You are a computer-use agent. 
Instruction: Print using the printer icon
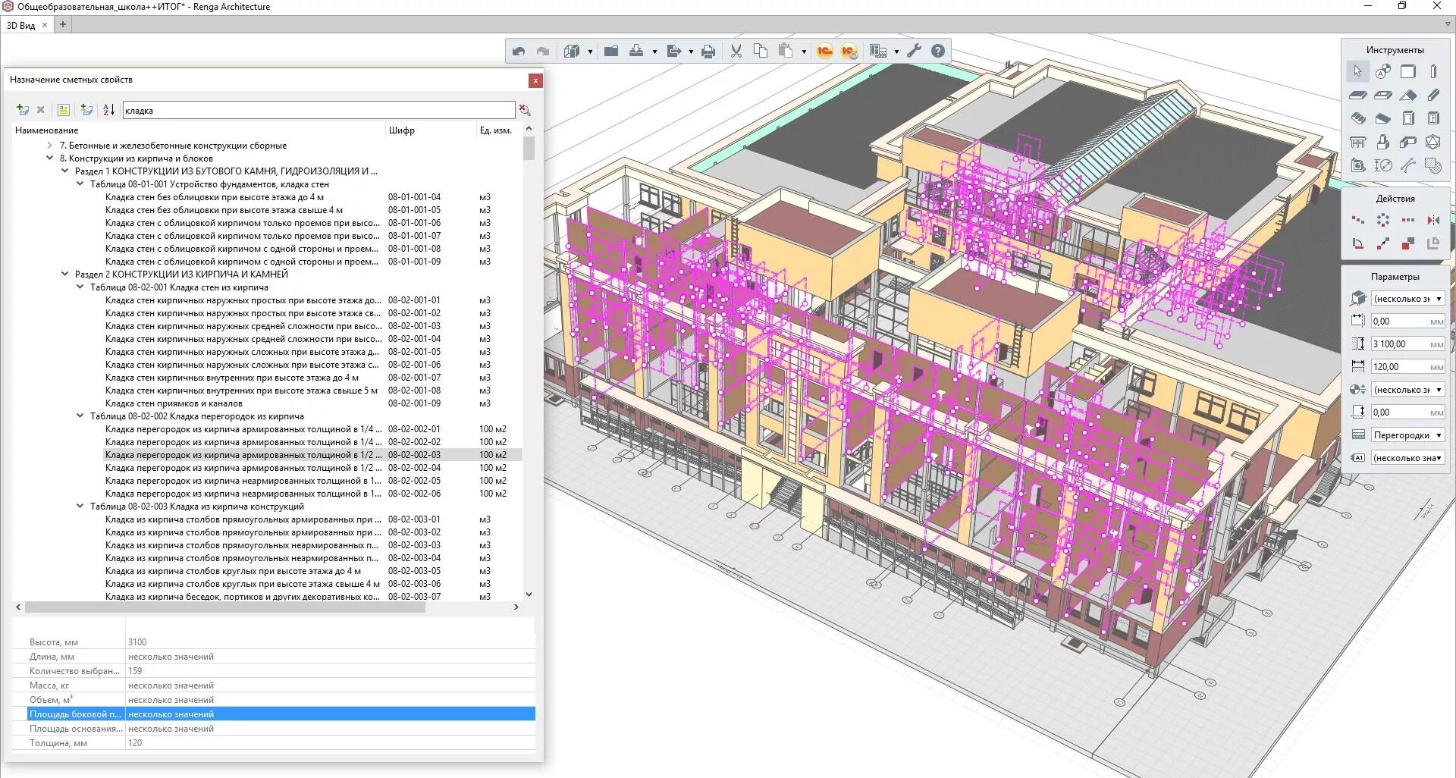(x=708, y=51)
